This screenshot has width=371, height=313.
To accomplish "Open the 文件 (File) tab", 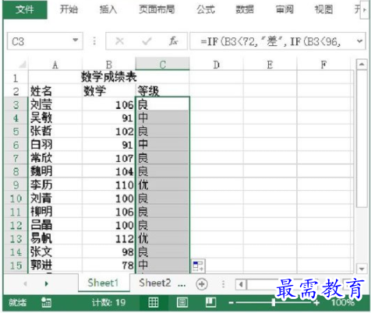I will pos(25,9).
